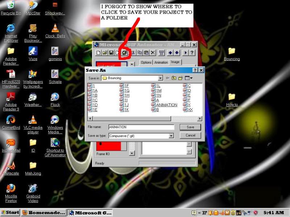Click the 5:41 AM taskbar clock

pyautogui.click(x=274, y=213)
